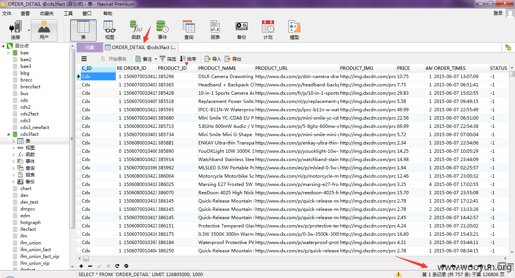The width and height of the screenshot is (515, 278).
Task: Open the 文件 menu
Action: pyautogui.click(x=7, y=13)
